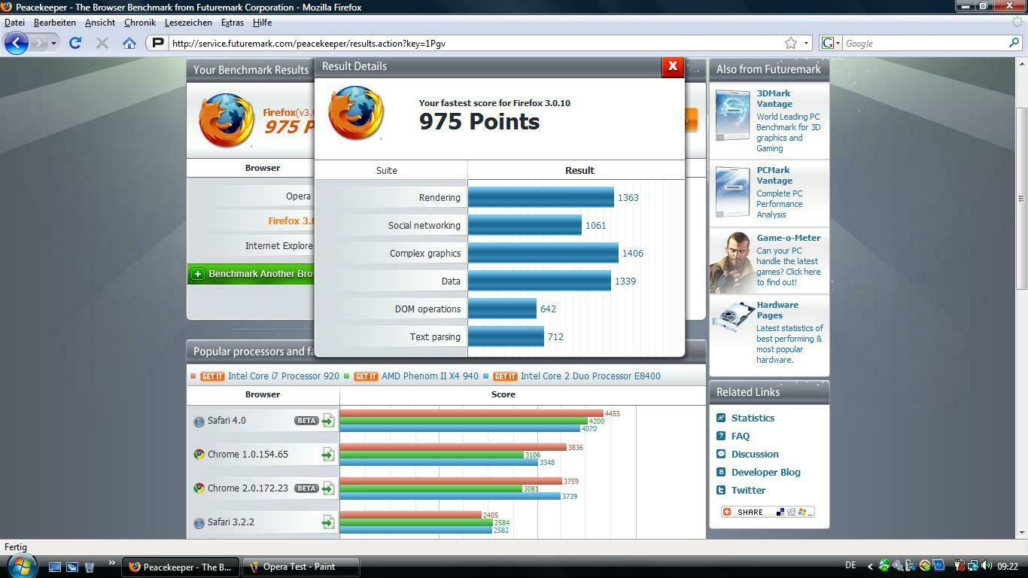Click the green arrow icon beside Chrome 1.0.154.65
This screenshot has width=1028, height=578.
click(x=328, y=455)
